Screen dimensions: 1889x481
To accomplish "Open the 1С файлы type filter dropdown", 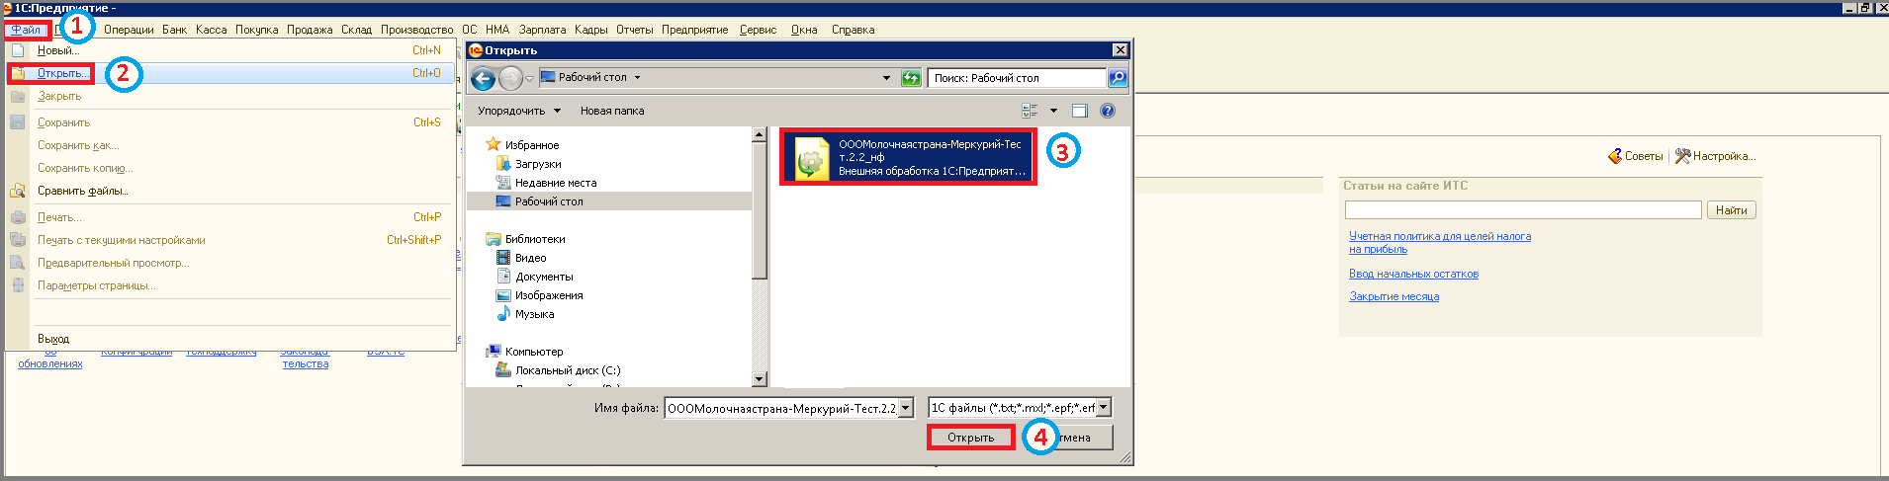I will tap(1104, 408).
